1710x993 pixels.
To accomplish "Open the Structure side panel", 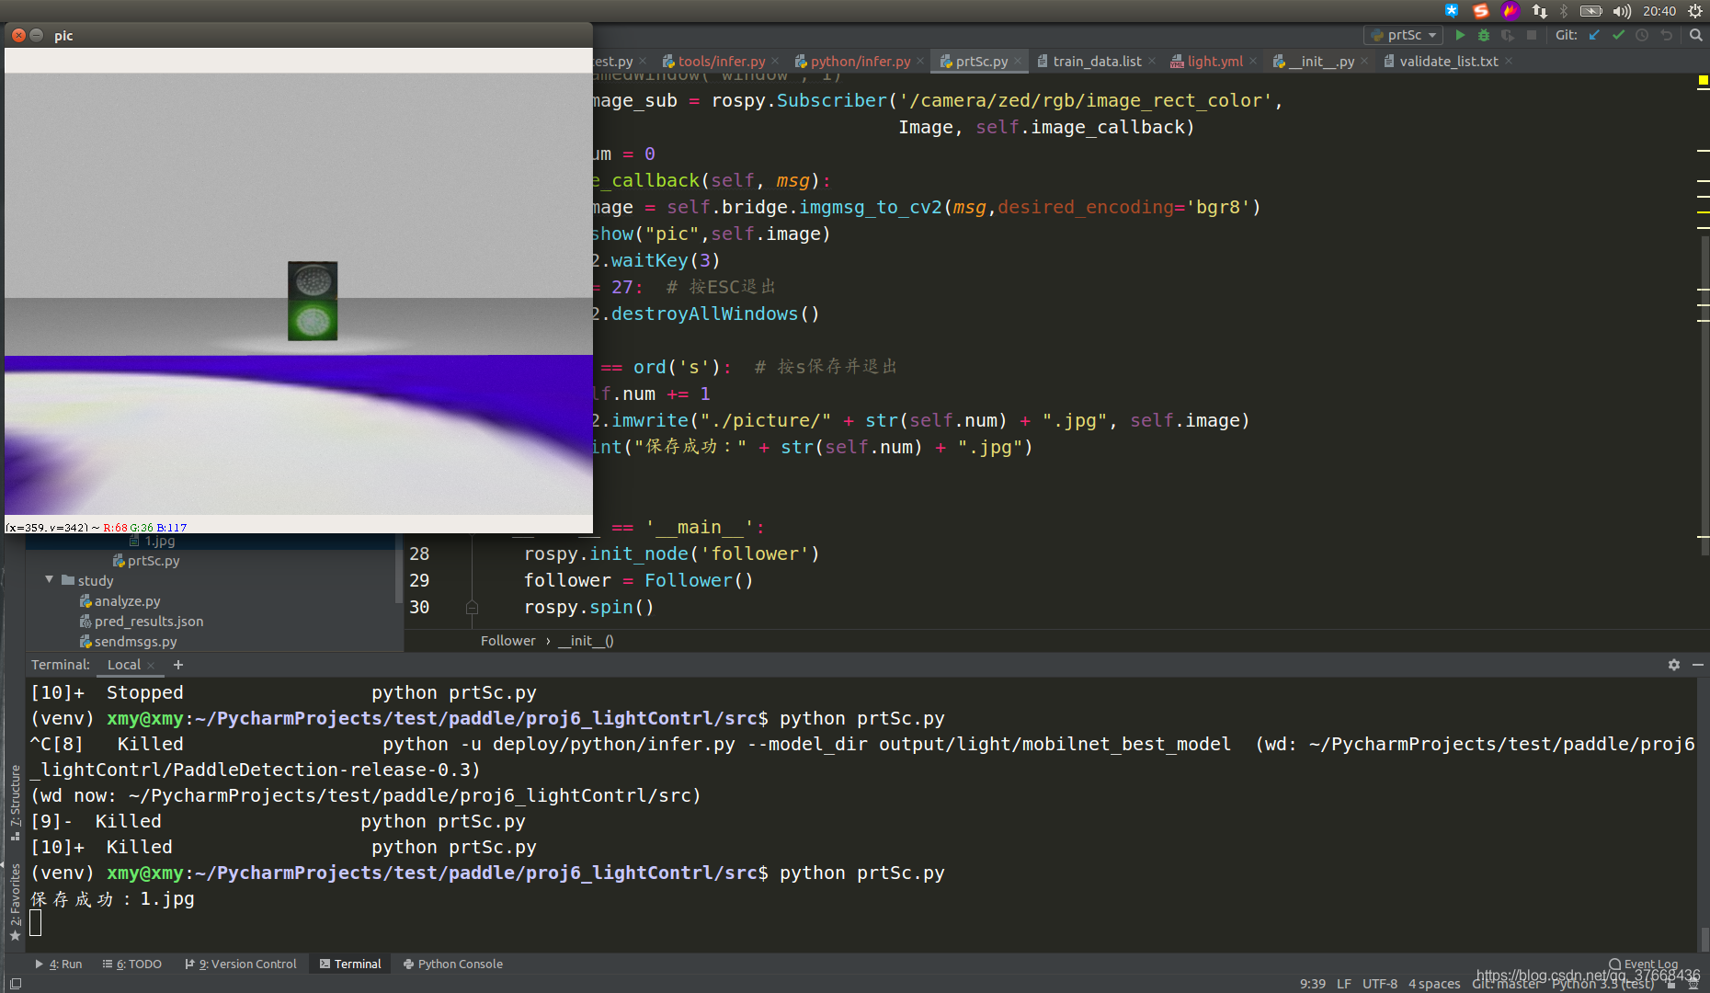I will (15, 803).
